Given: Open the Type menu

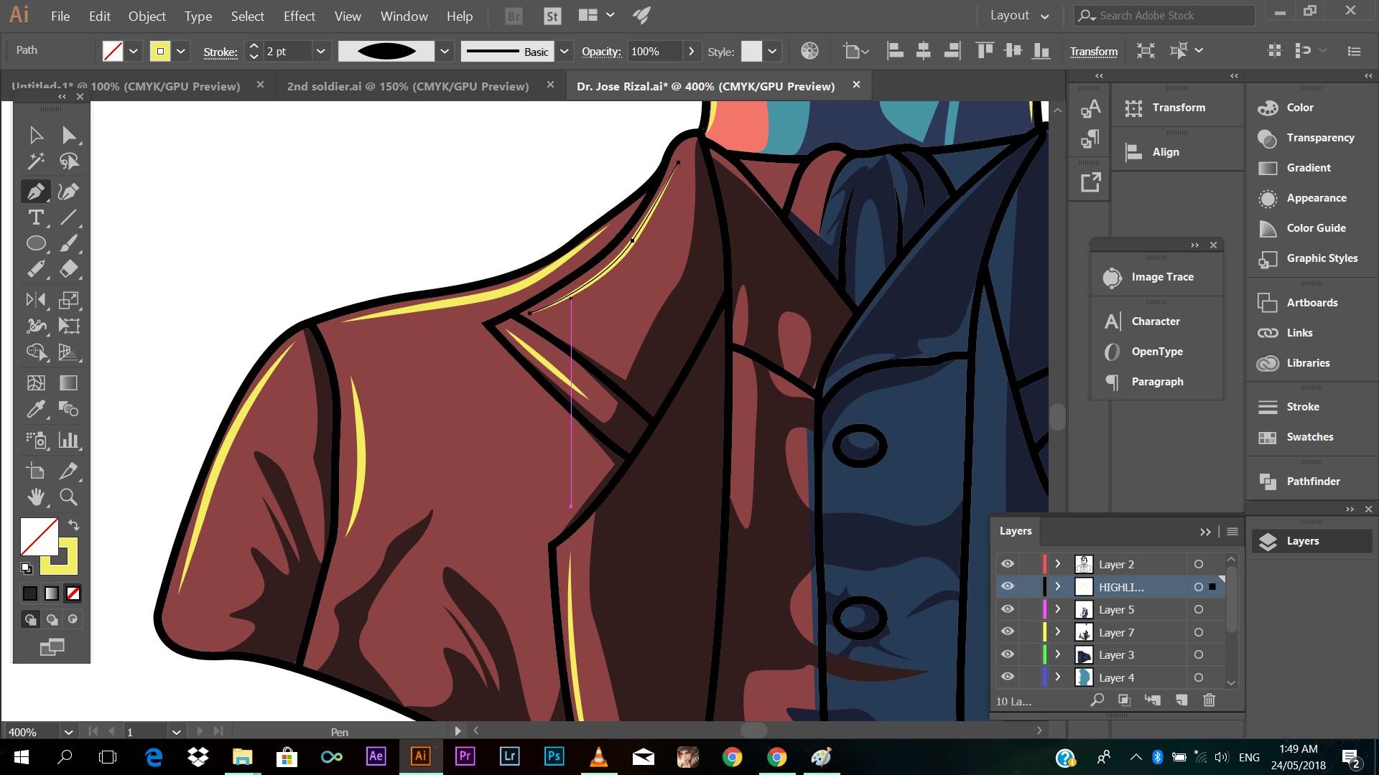Looking at the screenshot, I should tap(198, 16).
